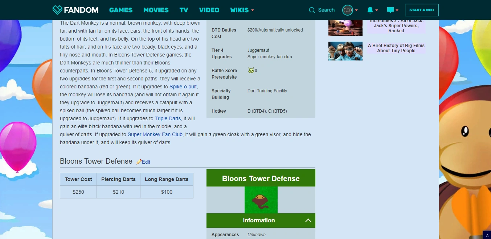The height and width of the screenshot is (239, 491).
Task: Open the Search magnifier icon
Action: tap(312, 10)
